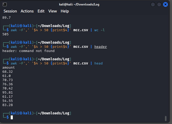
Task: Open the Session menu
Action: tap(10, 11)
